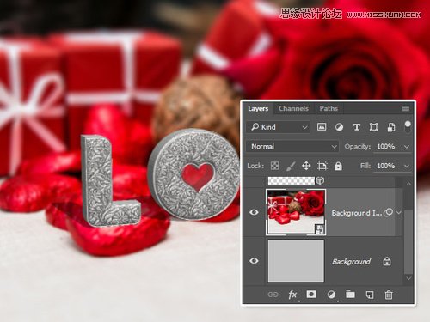This screenshot has width=430, height=322.
Task: Create a new layer
Action: (x=370, y=295)
